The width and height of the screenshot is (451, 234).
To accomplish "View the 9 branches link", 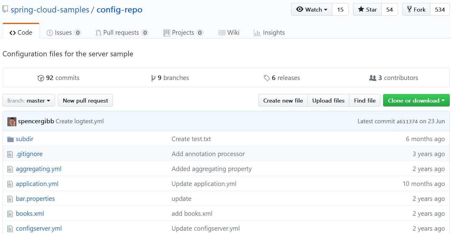I will tap(170, 78).
